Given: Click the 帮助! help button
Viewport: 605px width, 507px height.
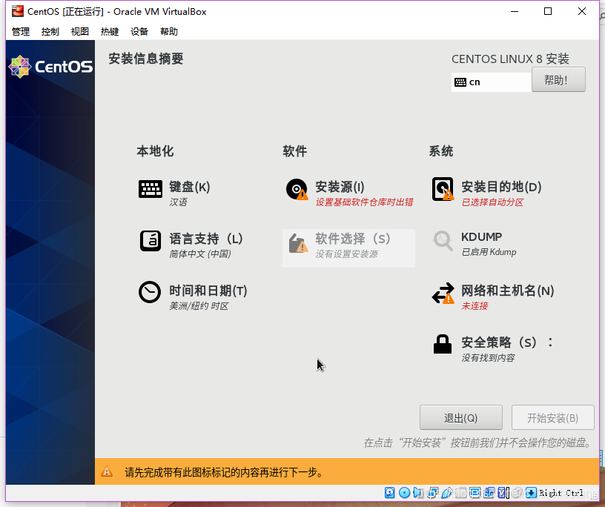Looking at the screenshot, I should coord(558,80).
